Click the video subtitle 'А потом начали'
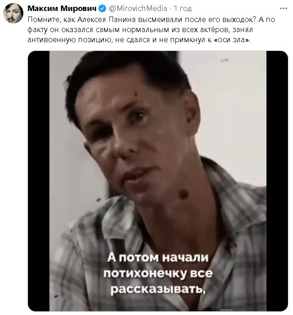This screenshot has height=315, width=293. [x=158, y=257]
